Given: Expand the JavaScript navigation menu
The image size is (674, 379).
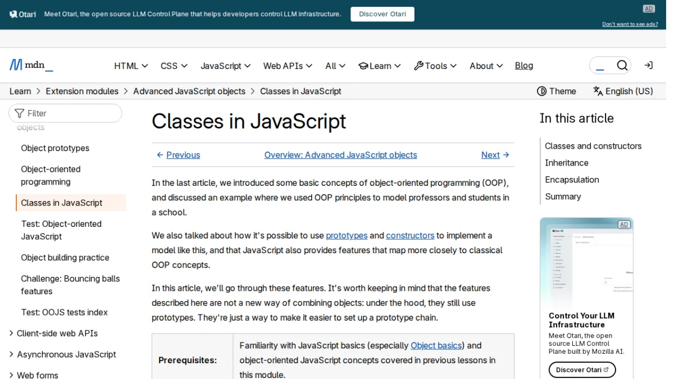Looking at the screenshot, I should click(226, 66).
